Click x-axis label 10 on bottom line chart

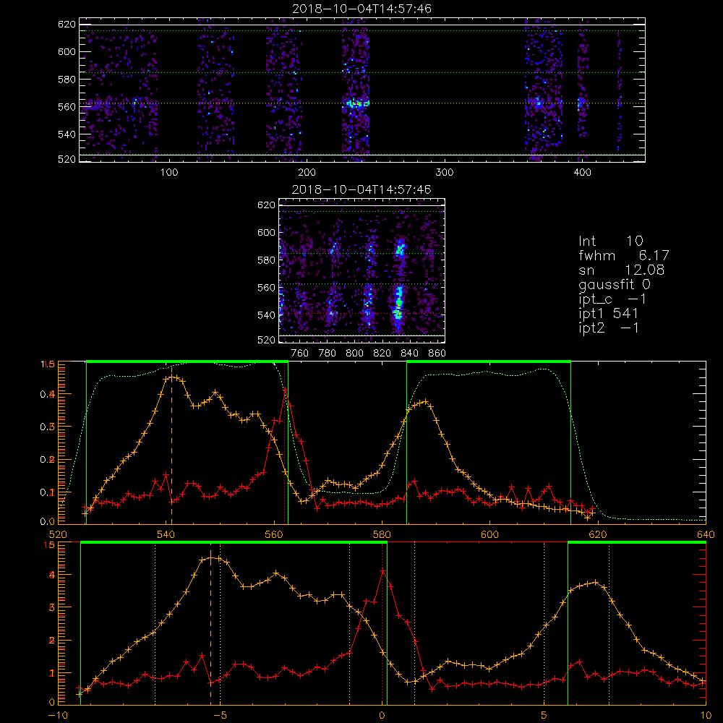pyautogui.click(x=706, y=716)
